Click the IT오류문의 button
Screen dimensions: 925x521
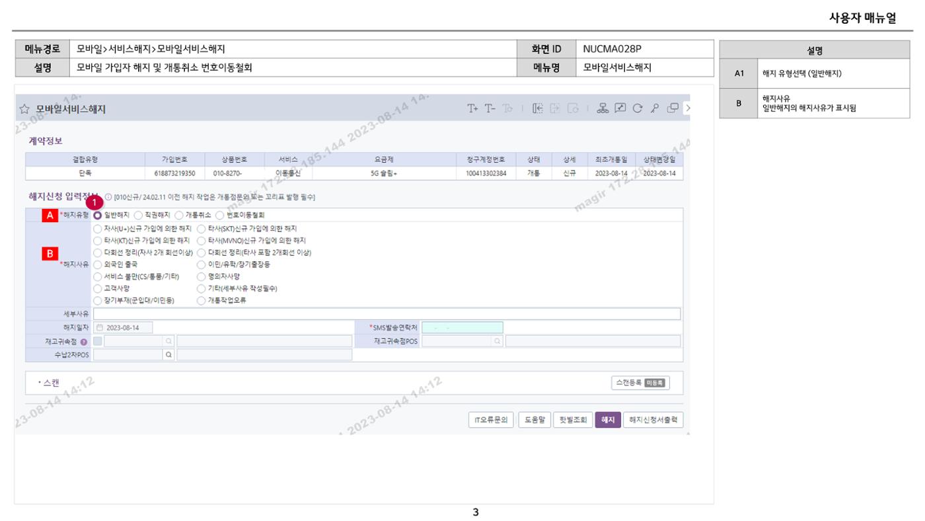click(x=491, y=420)
